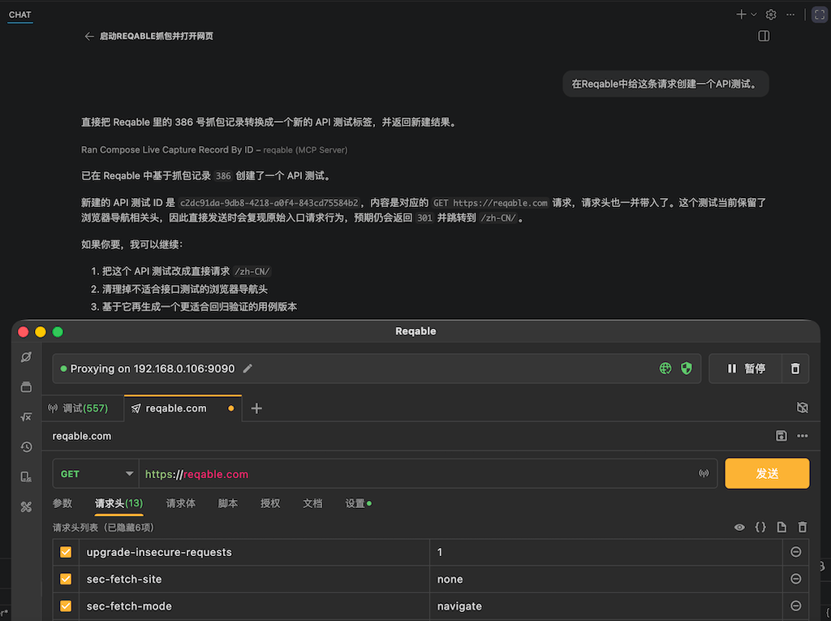The height and width of the screenshot is (621, 831).
Task: Click the save icon beside reqable.com title
Action: [x=781, y=436]
